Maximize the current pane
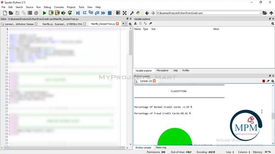This screenshot has width=275, height=154. (x=118, y=13)
